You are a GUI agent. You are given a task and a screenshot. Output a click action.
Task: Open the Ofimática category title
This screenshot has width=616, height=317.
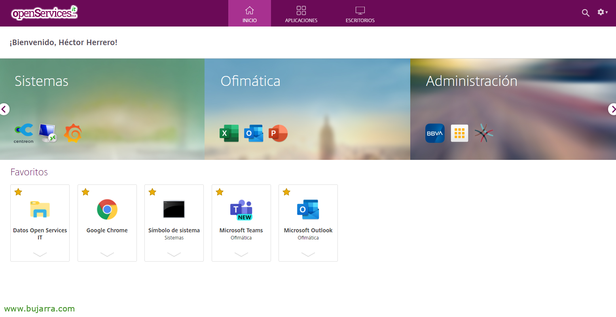click(x=250, y=81)
